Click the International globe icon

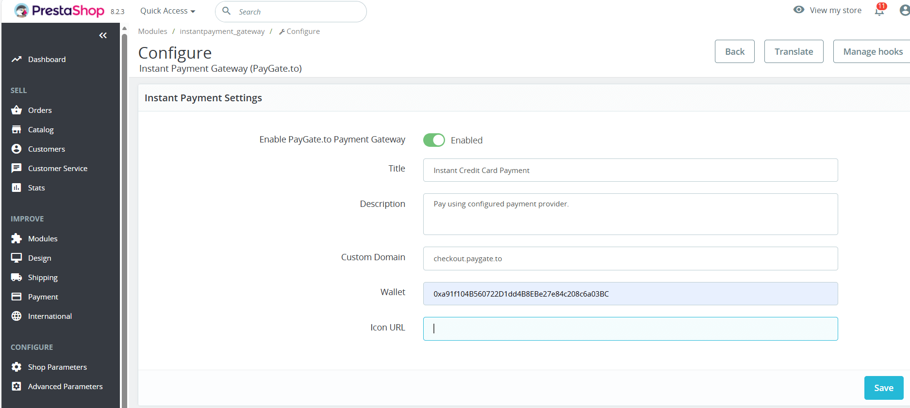17,316
